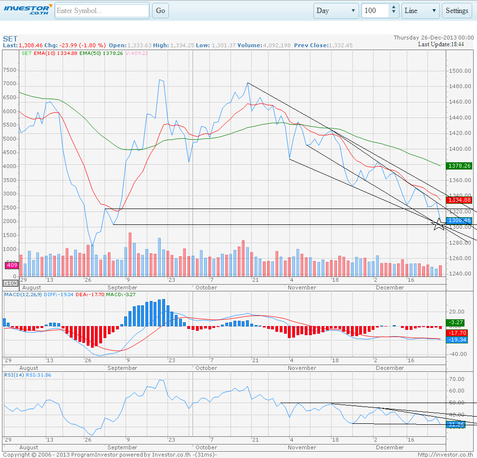Focus the Enter Symbol input field
477x458 pixels.
pyautogui.click(x=102, y=11)
